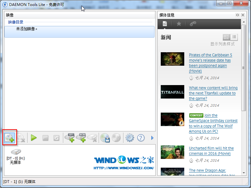Click the DAEMON Tools lightning title icon
Viewport: 251px width, 188px height.
click(x=5, y=4)
